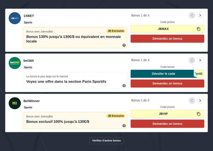Claim the 1XBET bonus

[x=167, y=39]
